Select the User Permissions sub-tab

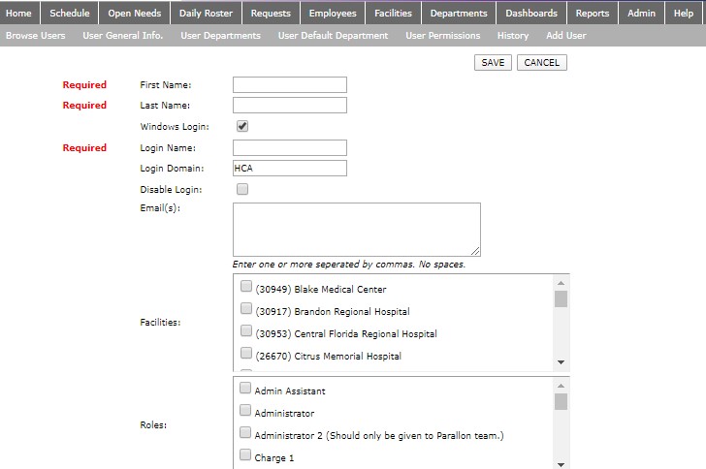(442, 36)
